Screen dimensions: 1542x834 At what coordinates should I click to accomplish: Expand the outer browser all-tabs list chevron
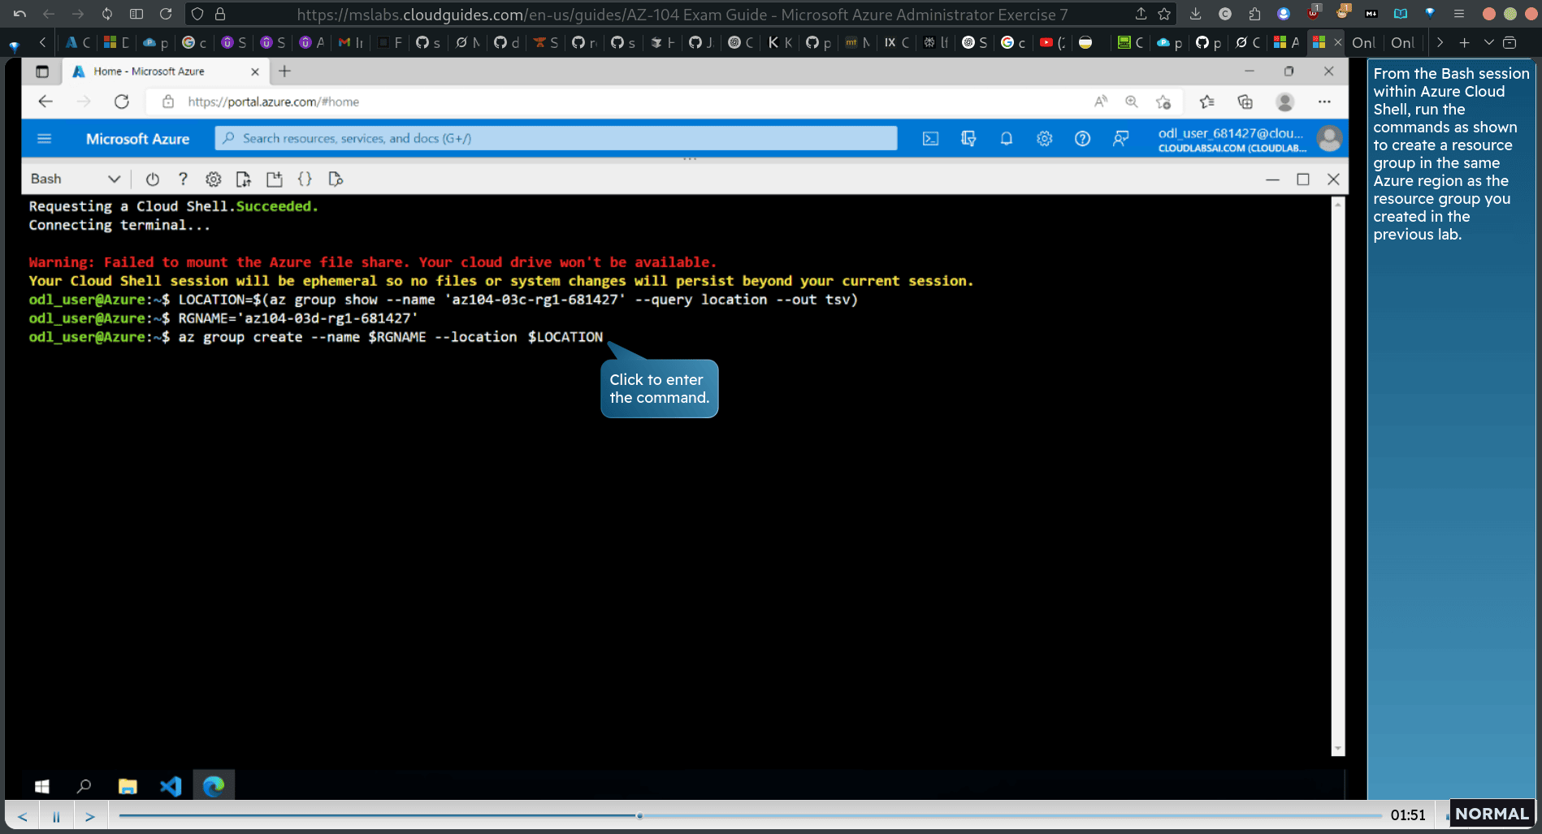click(1488, 42)
